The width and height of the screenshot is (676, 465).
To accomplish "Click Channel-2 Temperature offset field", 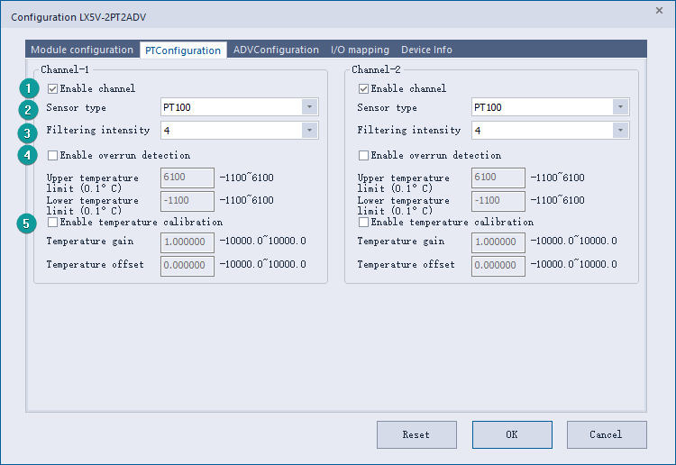I will coord(498,266).
